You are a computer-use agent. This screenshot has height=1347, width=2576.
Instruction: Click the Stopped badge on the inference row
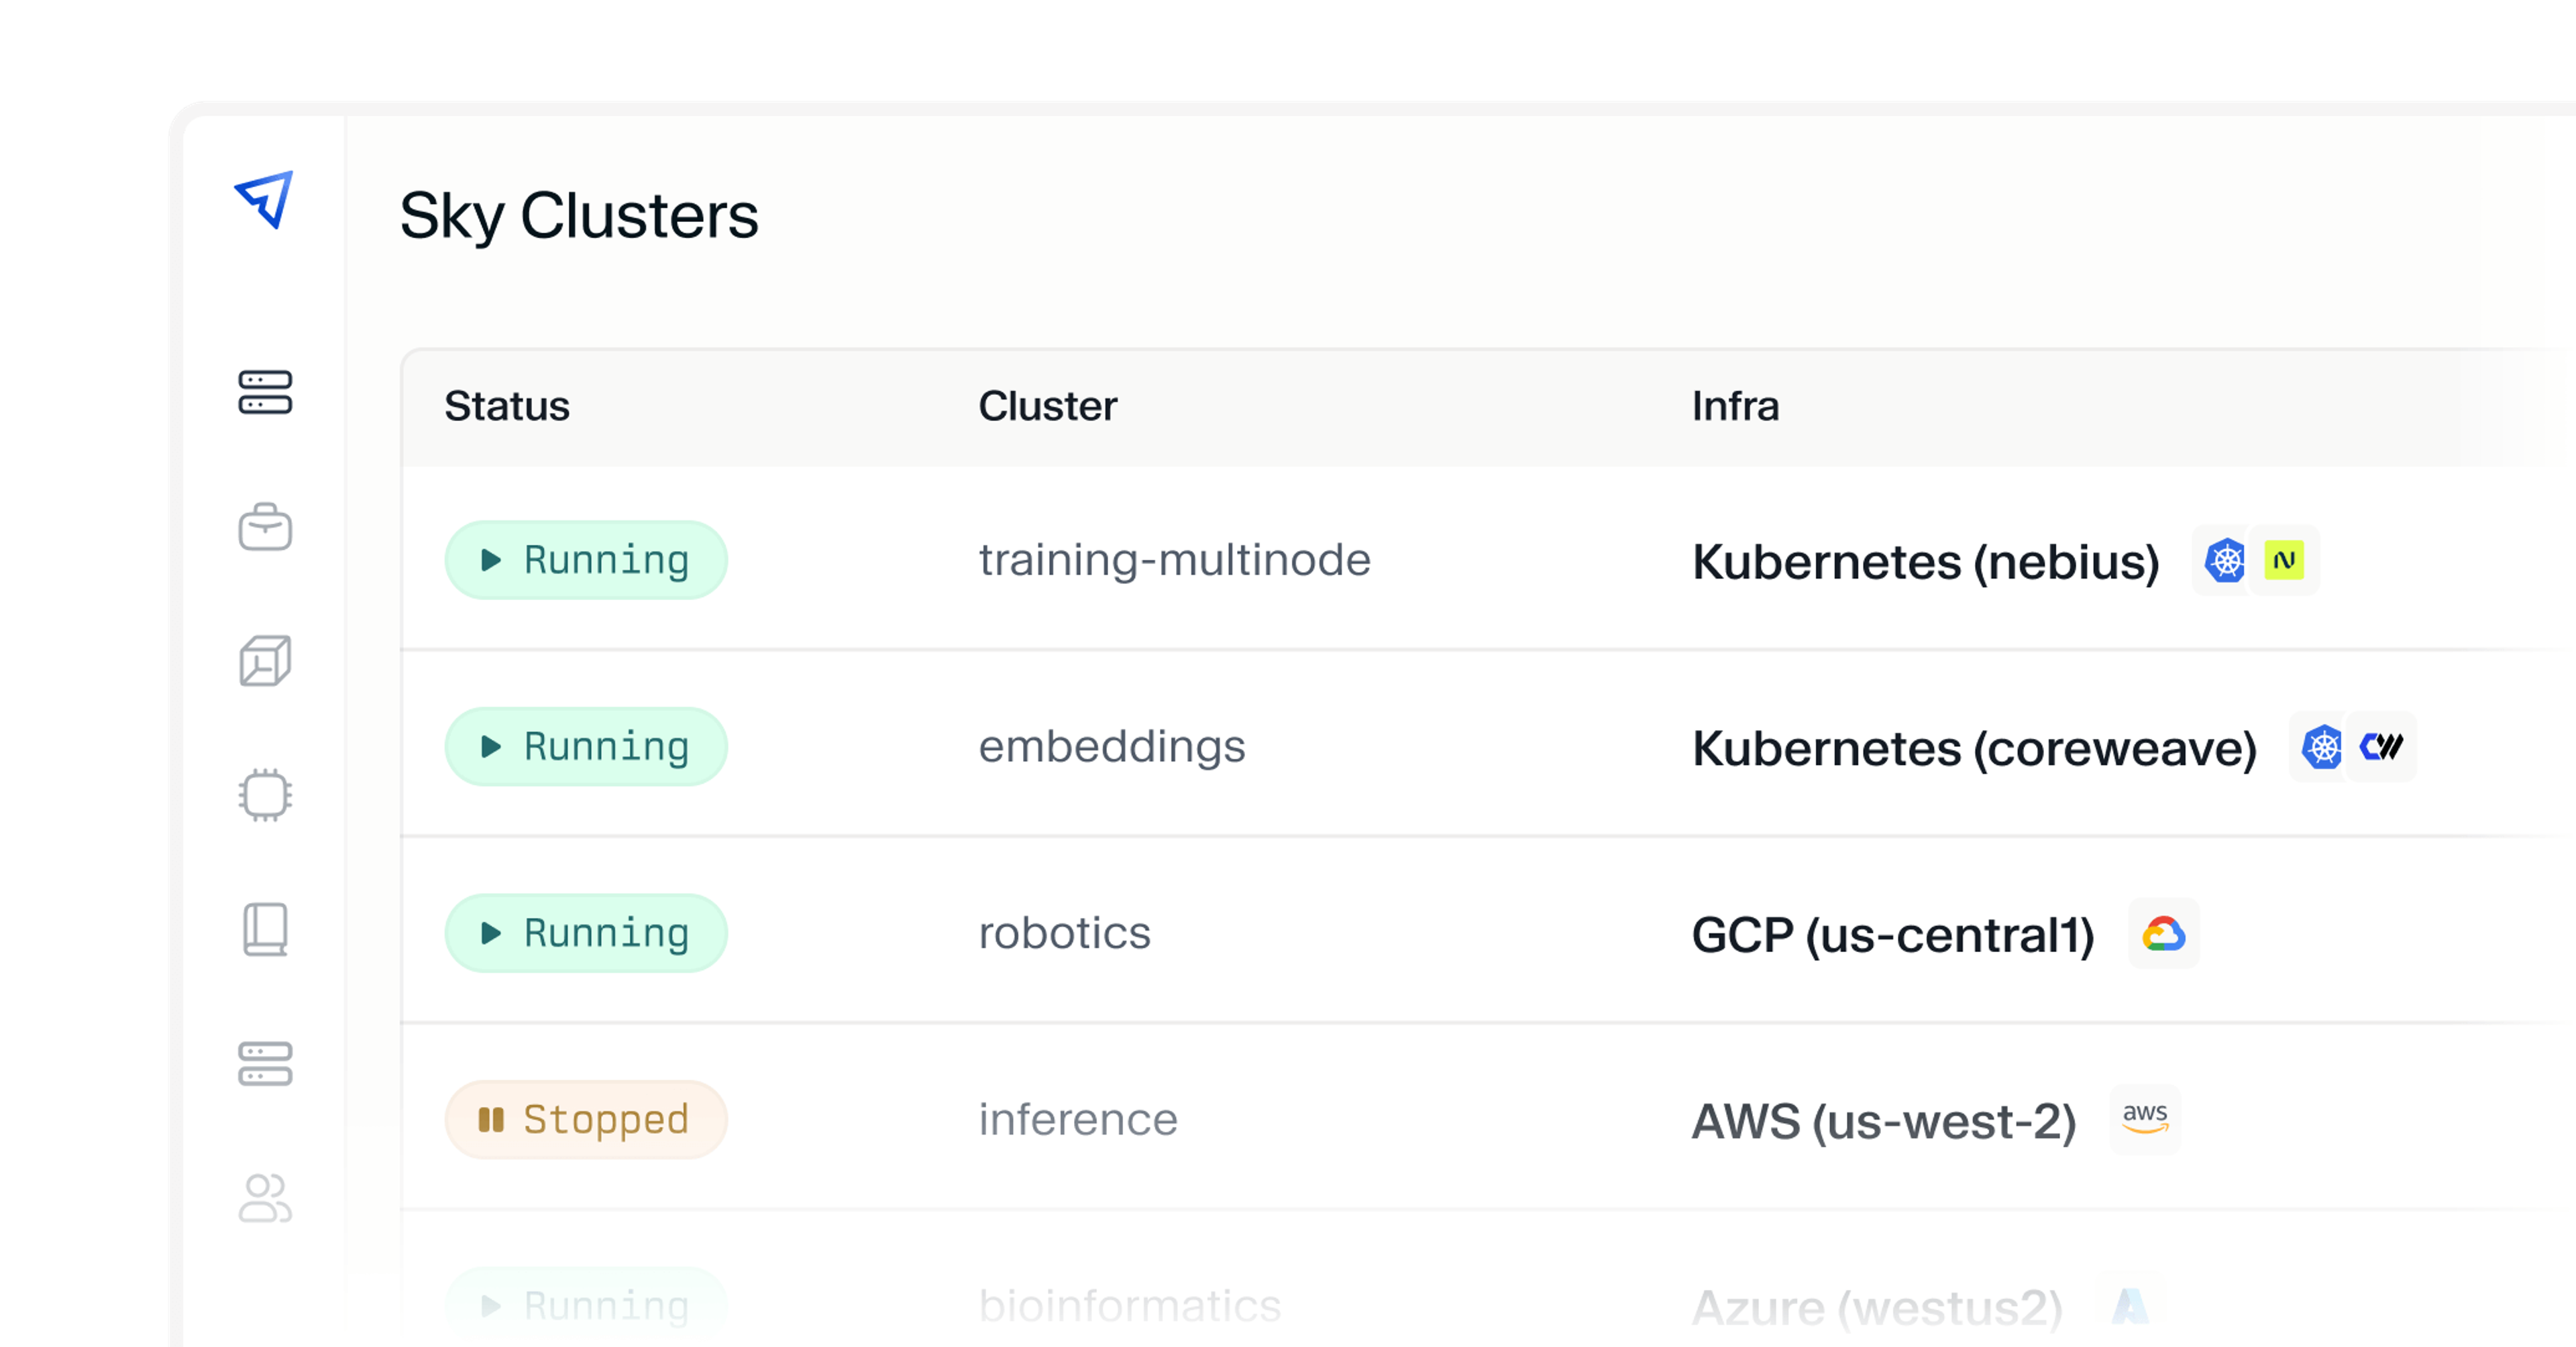[586, 1119]
